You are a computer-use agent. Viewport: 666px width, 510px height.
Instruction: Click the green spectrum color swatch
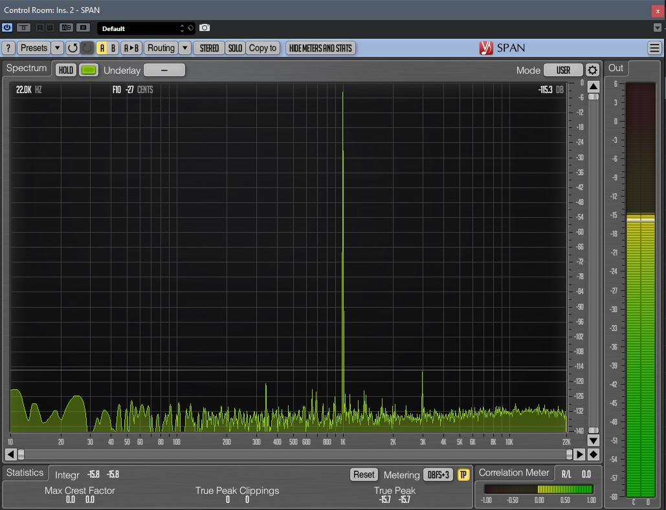[x=88, y=70]
